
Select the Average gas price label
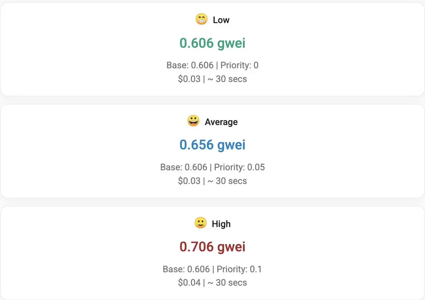click(221, 122)
